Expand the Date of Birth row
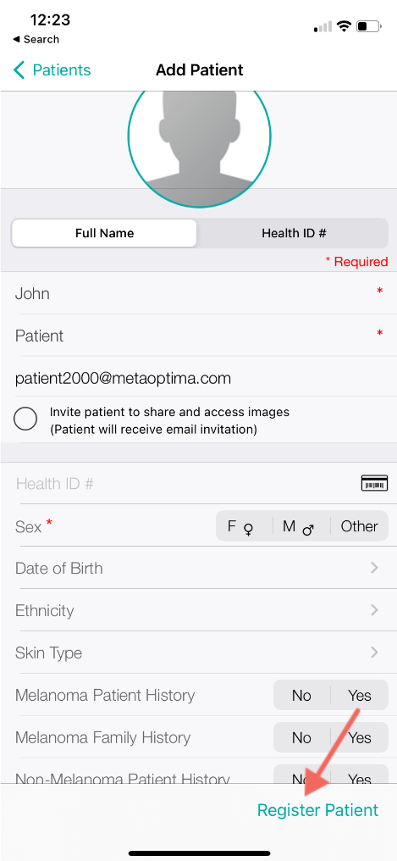Viewport: 397px width, 861px height. 198,568
